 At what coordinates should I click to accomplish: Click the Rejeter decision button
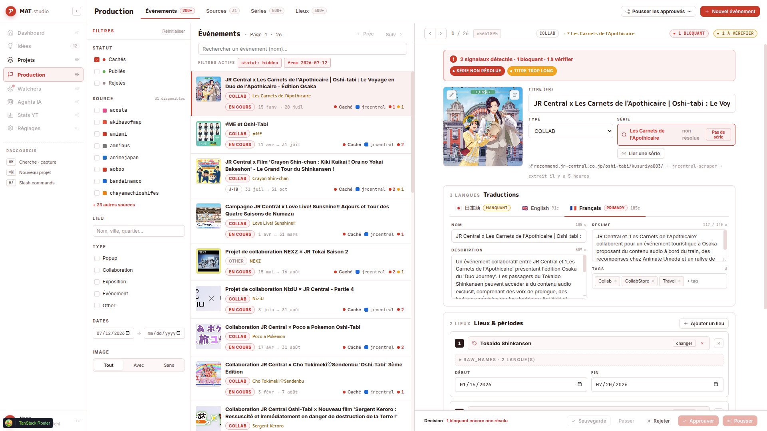658,421
